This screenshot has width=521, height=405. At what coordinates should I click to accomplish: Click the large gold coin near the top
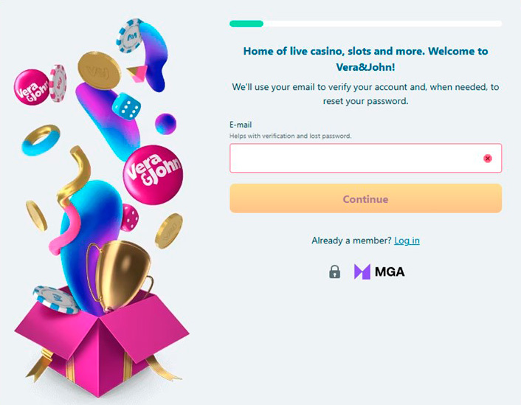point(99,70)
